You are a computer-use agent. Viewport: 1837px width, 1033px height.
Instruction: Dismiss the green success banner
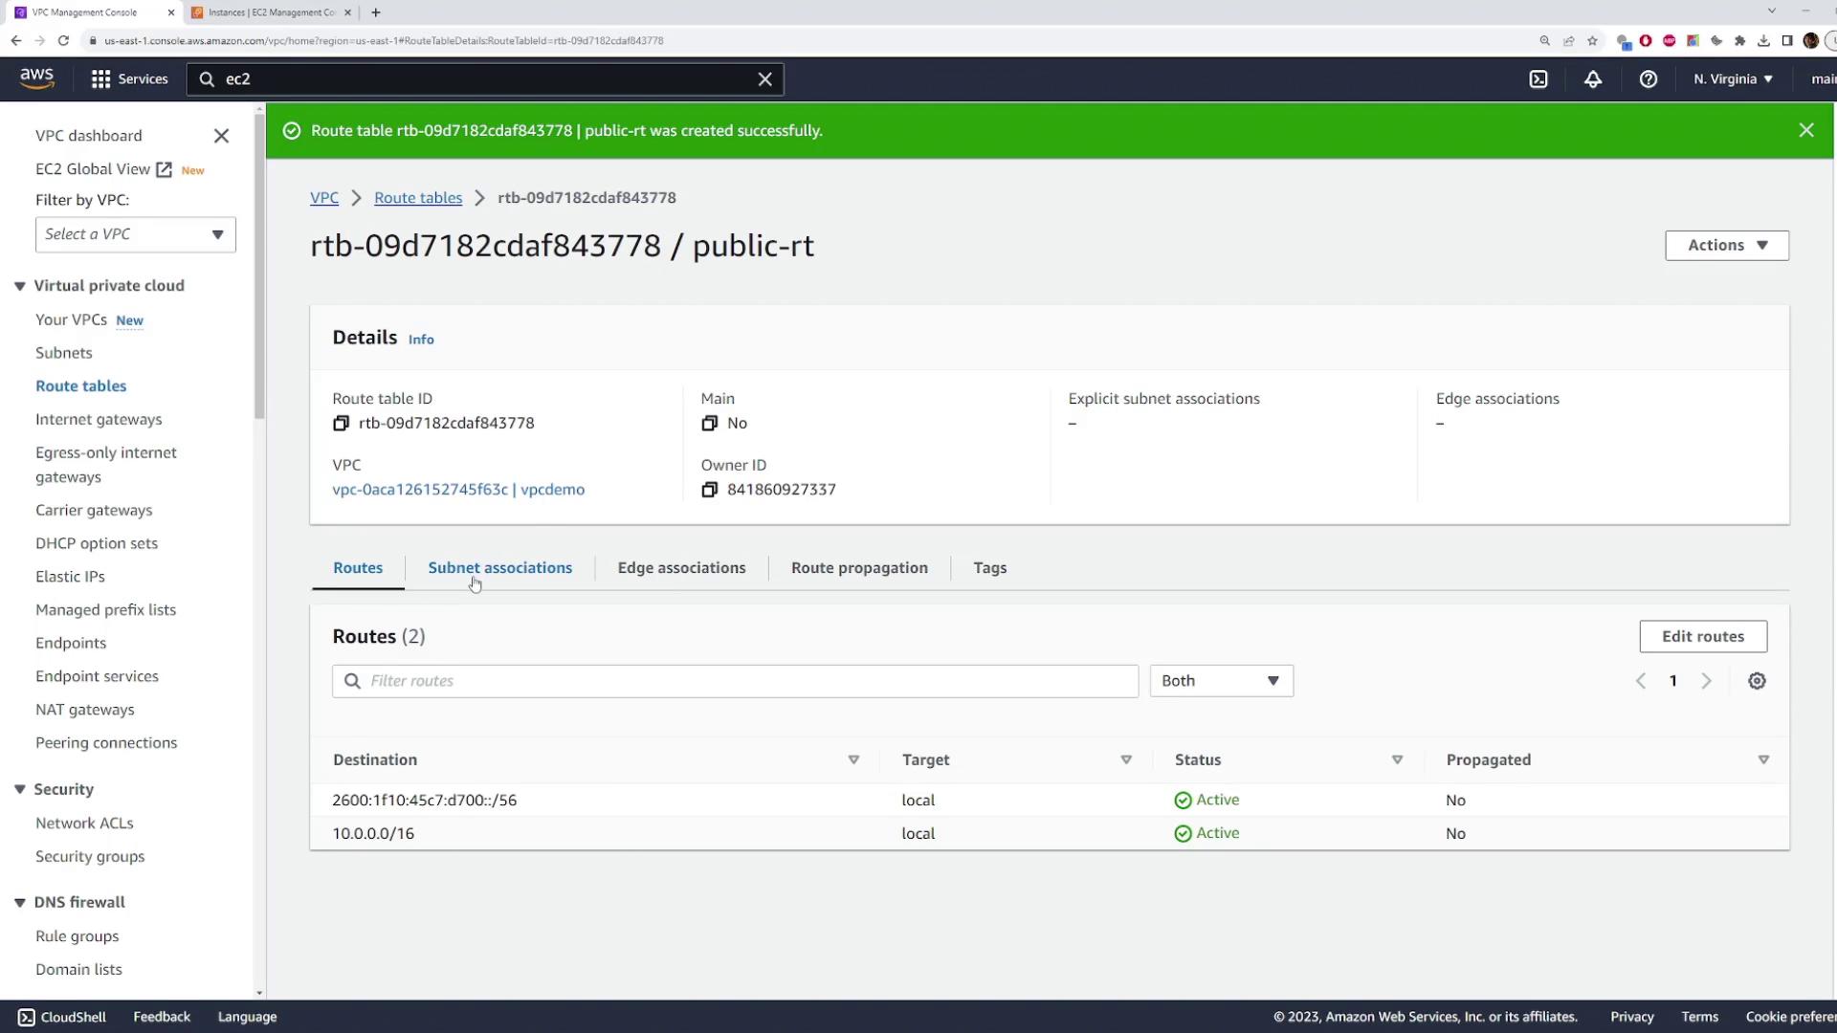pyautogui.click(x=1805, y=130)
